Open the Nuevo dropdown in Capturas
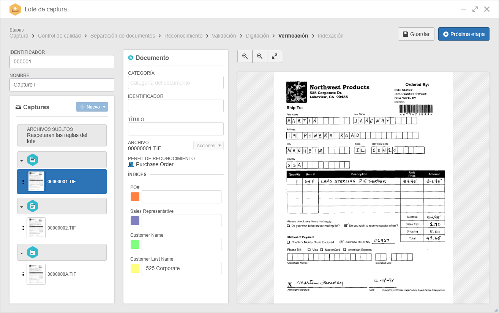499x313 pixels. pyautogui.click(x=92, y=107)
